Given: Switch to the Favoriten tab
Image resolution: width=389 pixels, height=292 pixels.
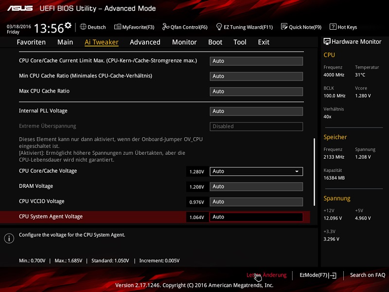Looking at the screenshot, I should (x=31, y=42).
